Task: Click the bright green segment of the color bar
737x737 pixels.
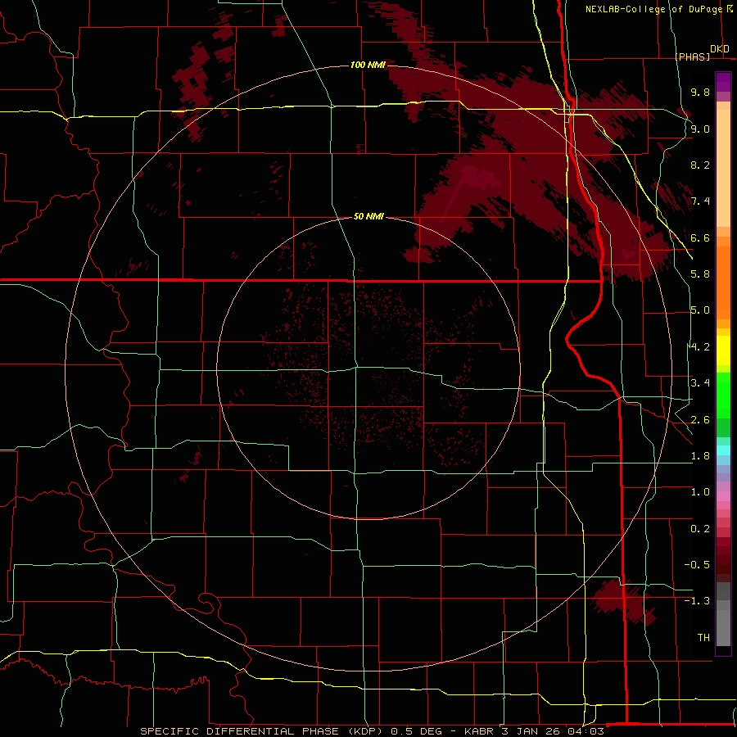Action: tap(723, 396)
